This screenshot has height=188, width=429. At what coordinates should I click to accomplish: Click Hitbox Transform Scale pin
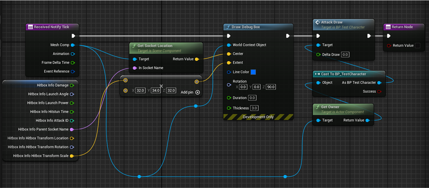(x=72, y=156)
